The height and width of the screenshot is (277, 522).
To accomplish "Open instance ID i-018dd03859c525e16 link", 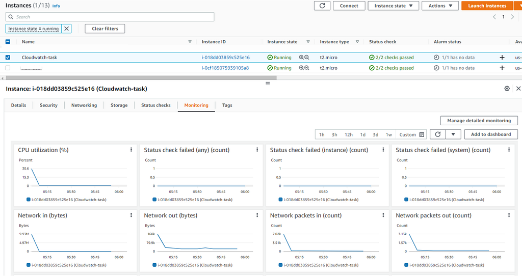I will pos(225,57).
